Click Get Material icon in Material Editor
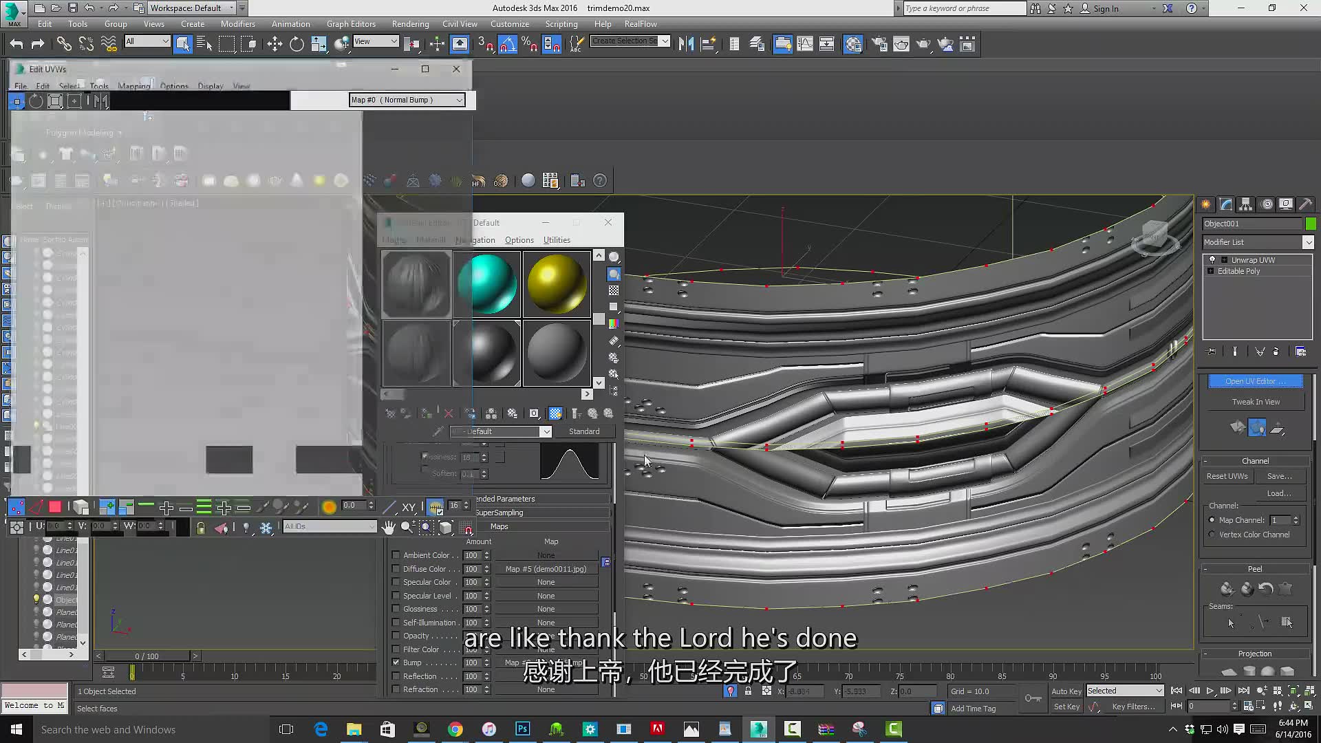1321x743 pixels. (390, 413)
